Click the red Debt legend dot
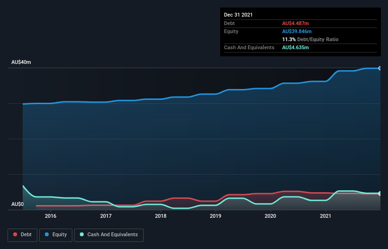 coord(15,234)
